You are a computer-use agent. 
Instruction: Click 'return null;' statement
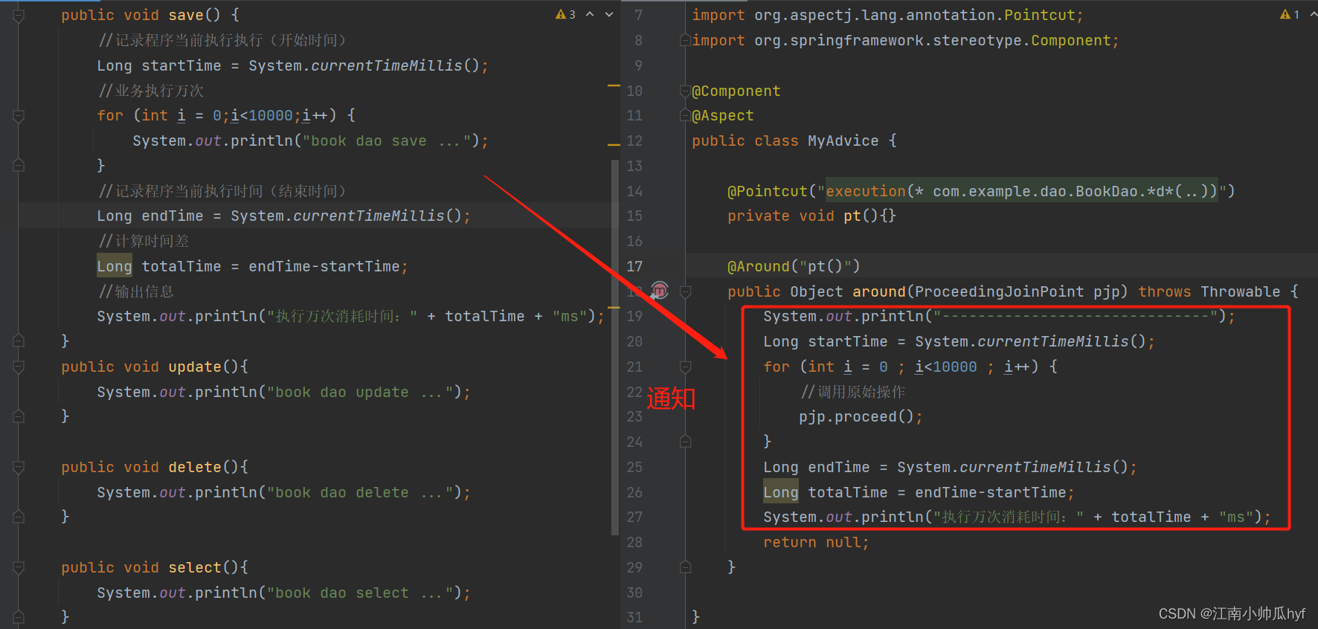pos(816,542)
